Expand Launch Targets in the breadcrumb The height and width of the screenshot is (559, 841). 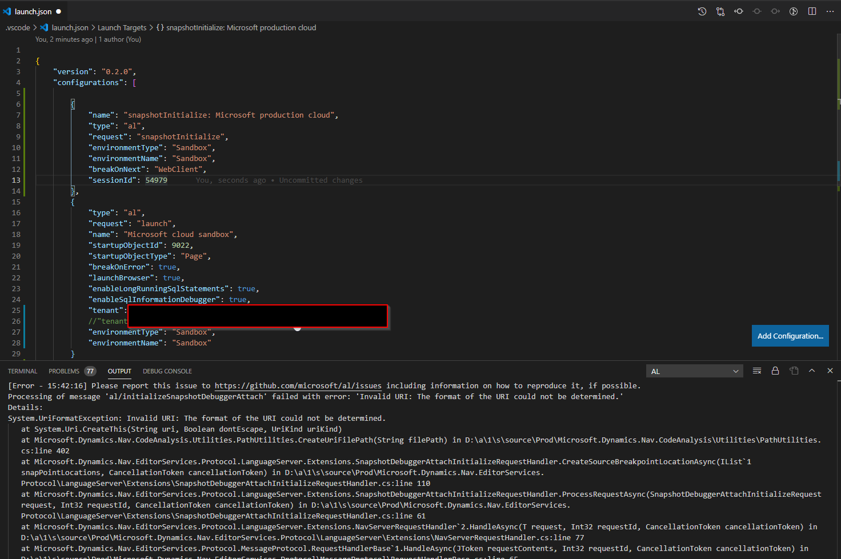point(122,27)
